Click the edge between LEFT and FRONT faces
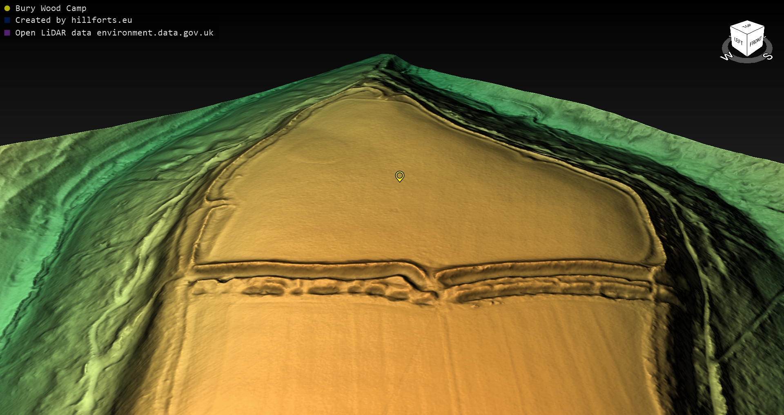This screenshot has width=784, height=415. pos(748,46)
